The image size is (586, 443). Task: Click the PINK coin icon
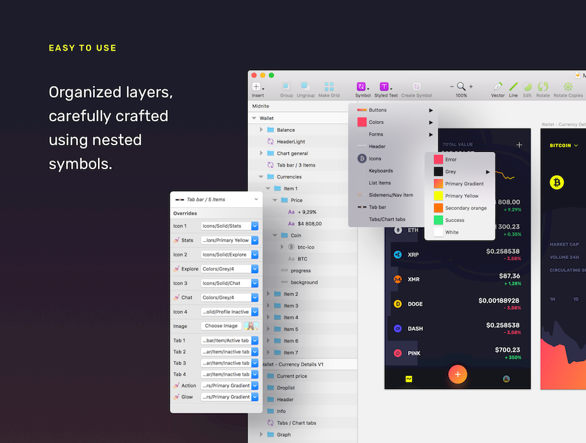[398, 353]
